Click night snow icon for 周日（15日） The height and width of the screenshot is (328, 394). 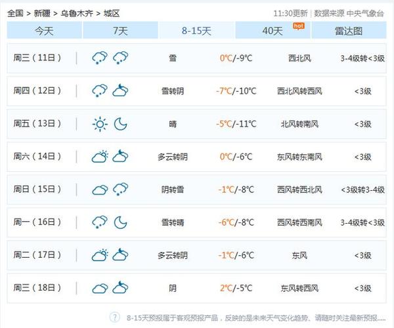(120, 190)
